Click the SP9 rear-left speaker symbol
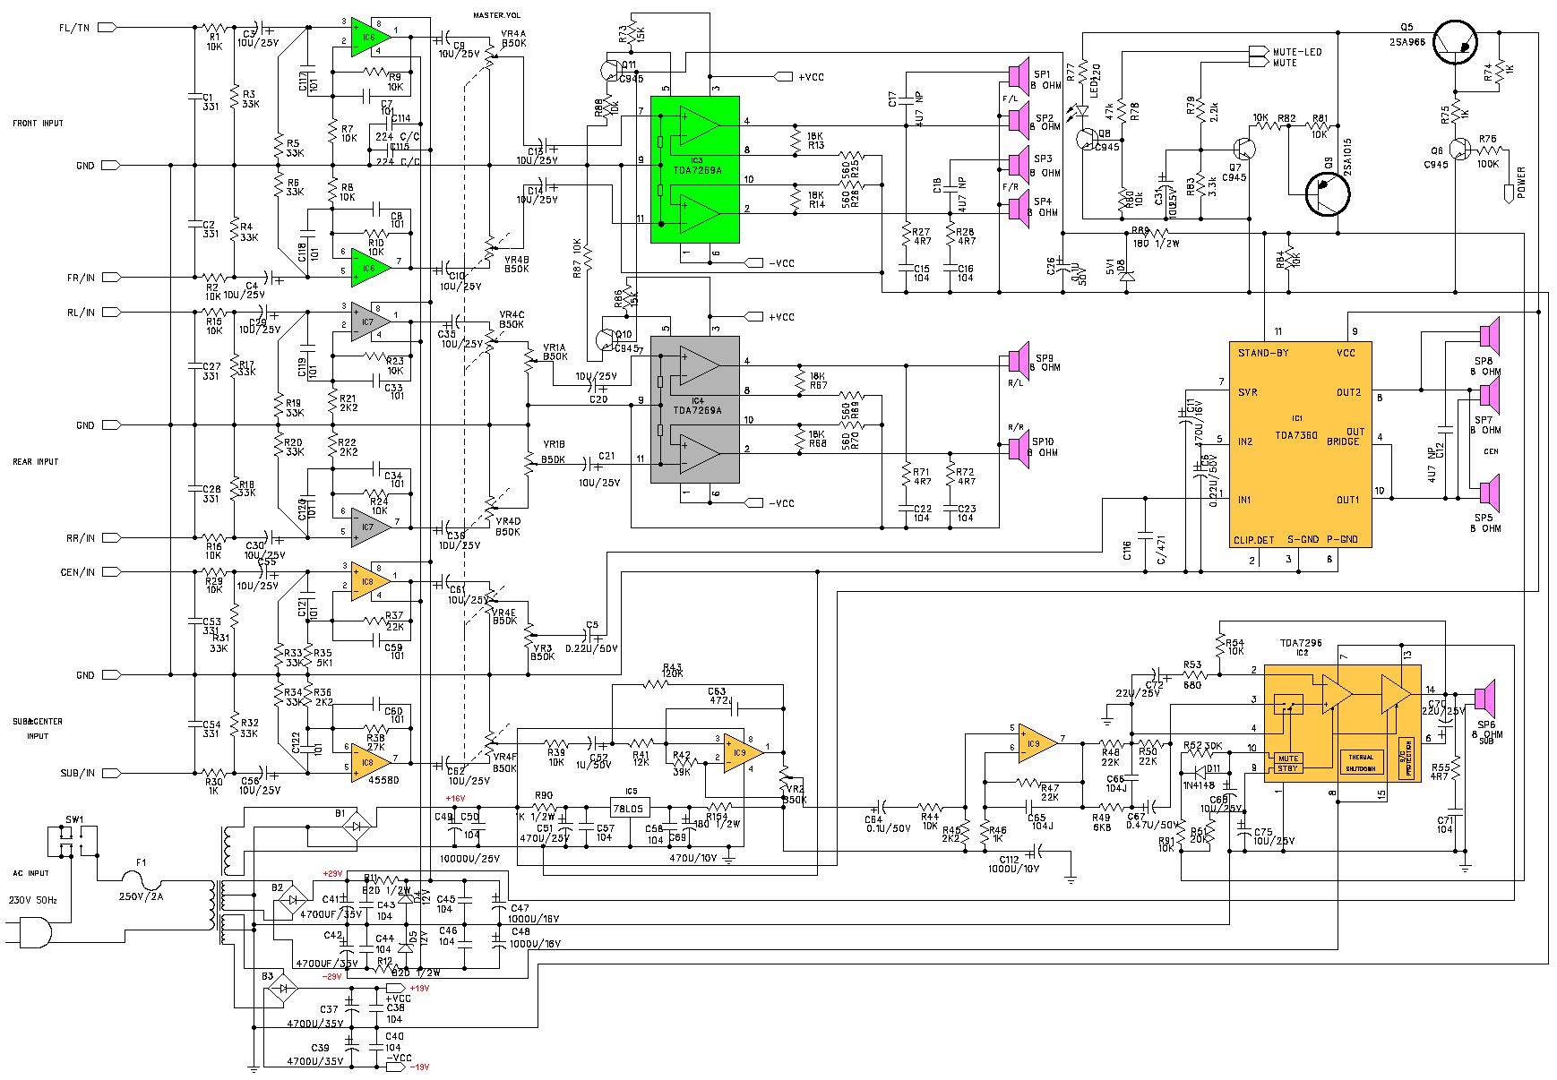 (1019, 361)
